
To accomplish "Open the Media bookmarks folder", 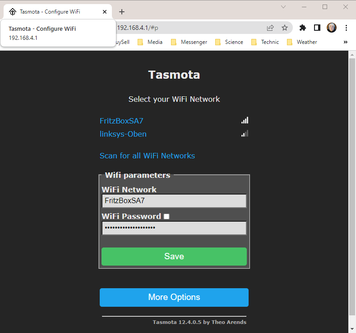I will 150,42.
